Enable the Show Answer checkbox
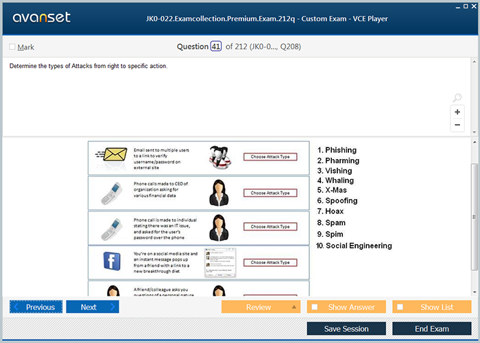The width and height of the screenshot is (480, 343). click(x=314, y=307)
